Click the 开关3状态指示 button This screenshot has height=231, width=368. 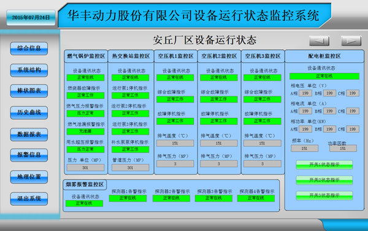324,195
